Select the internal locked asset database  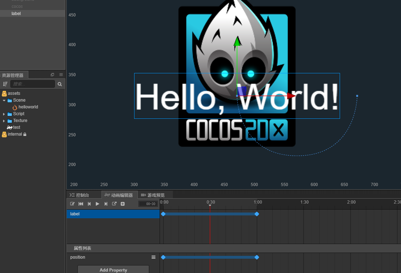tap(14, 134)
